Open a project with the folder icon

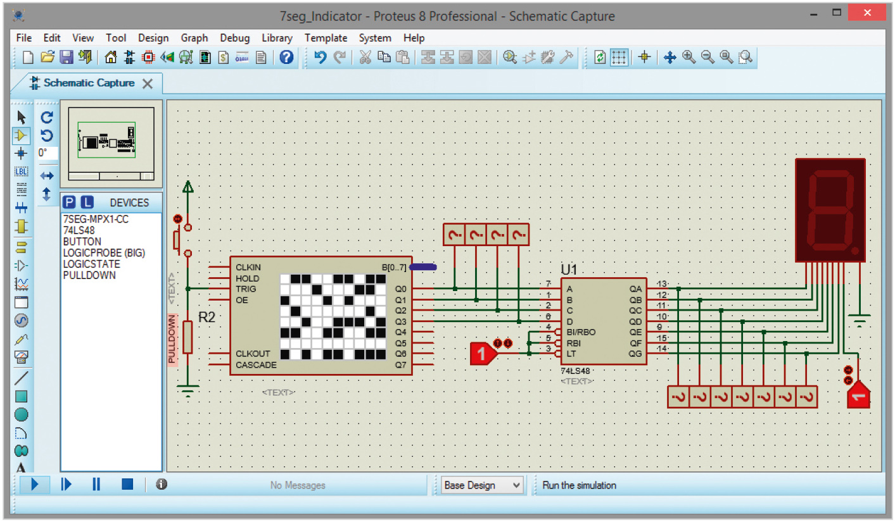point(48,58)
